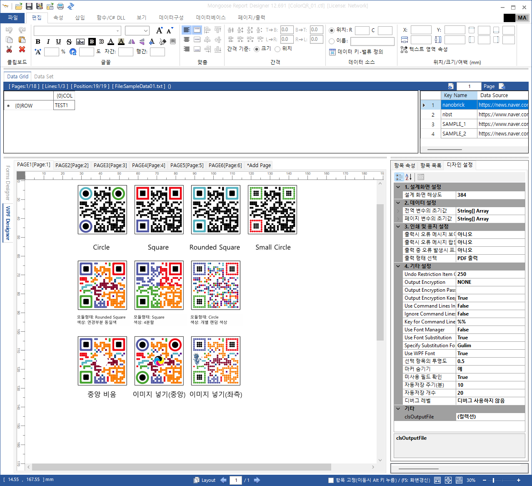
Task: Go to previous page with the left arrow
Action: coord(223,480)
